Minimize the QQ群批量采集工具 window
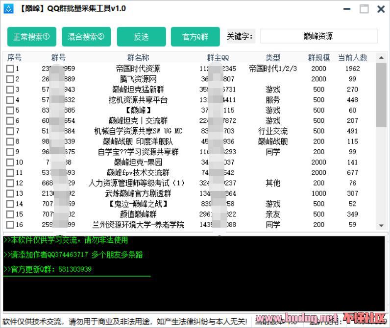 coord(347,9)
